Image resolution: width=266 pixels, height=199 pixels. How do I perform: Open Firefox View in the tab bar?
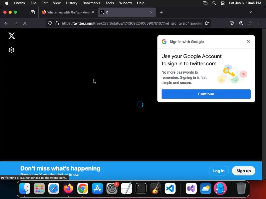point(33,12)
